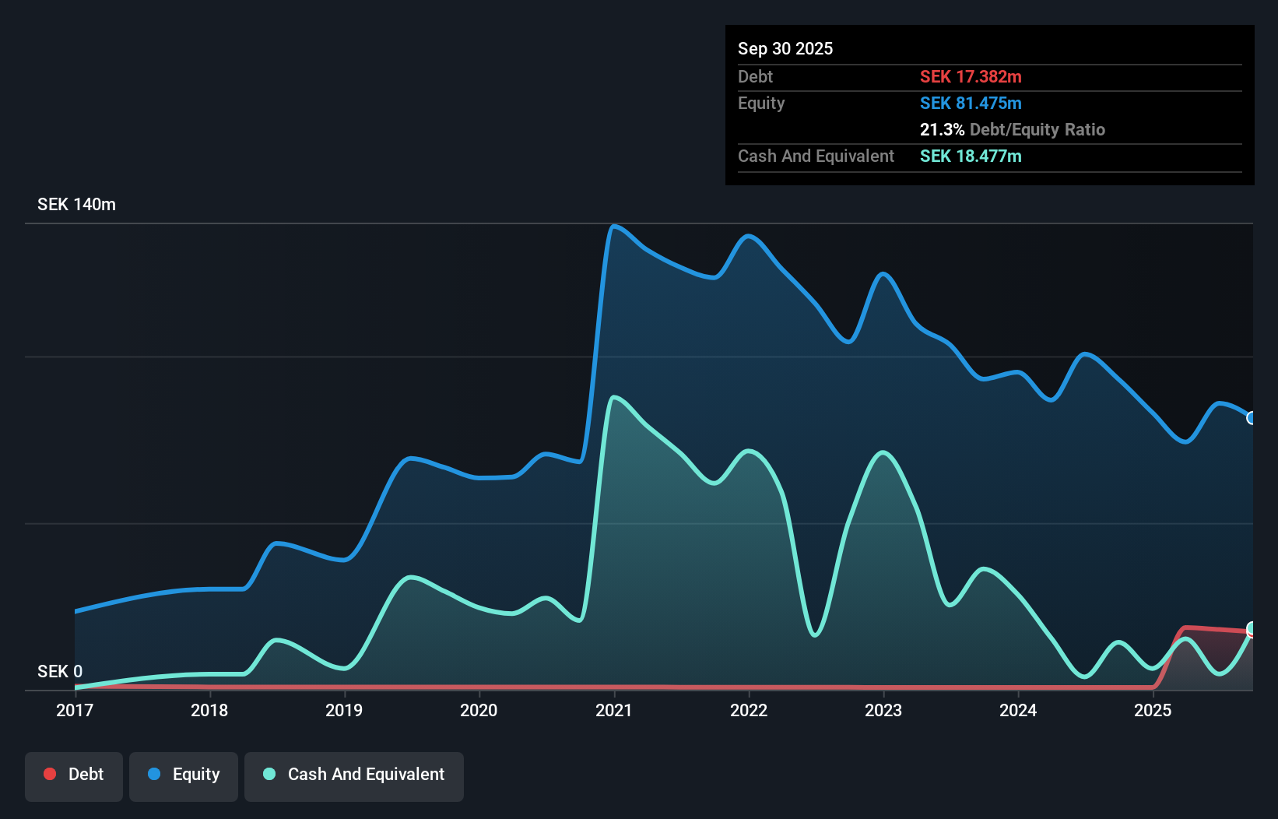Image resolution: width=1278 pixels, height=819 pixels.
Task: Select the teal cash endpoint marker on the chart
Action: click(x=1251, y=627)
